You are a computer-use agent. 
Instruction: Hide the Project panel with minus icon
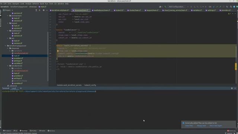[47, 10]
